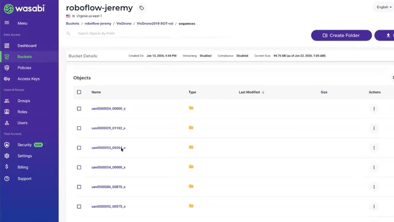Open folder icon for uav0000024_00000_s
This screenshot has height=222, width=394.
coord(191,108)
